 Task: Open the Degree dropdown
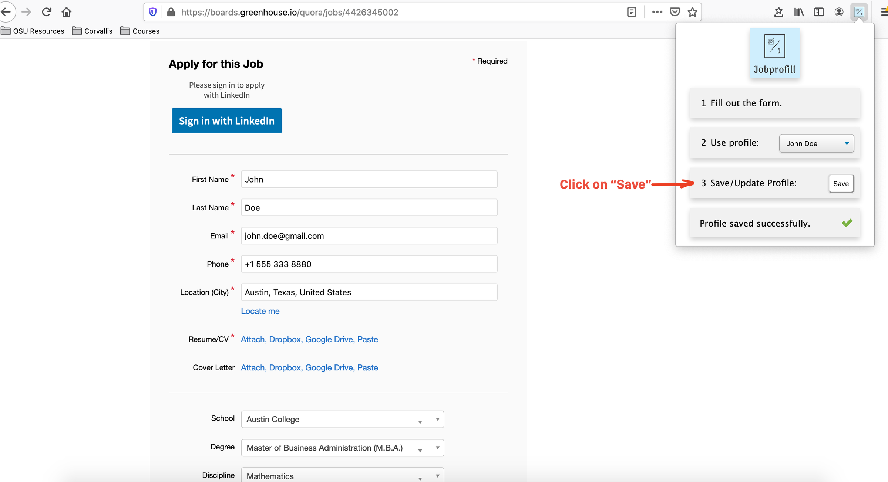[342, 448]
